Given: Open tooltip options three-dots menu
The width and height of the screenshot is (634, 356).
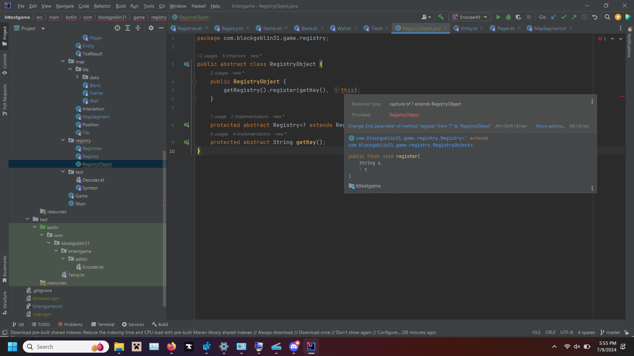Looking at the screenshot, I should coord(592,102).
